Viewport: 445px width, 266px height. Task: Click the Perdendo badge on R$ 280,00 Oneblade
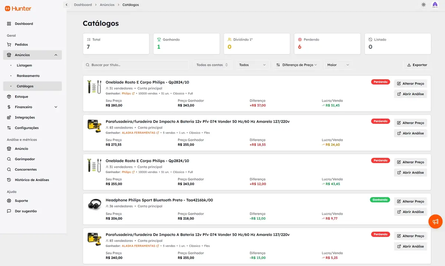[380, 82]
